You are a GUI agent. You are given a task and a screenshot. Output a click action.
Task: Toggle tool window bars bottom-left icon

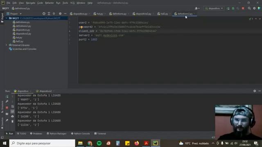pos(2,138)
